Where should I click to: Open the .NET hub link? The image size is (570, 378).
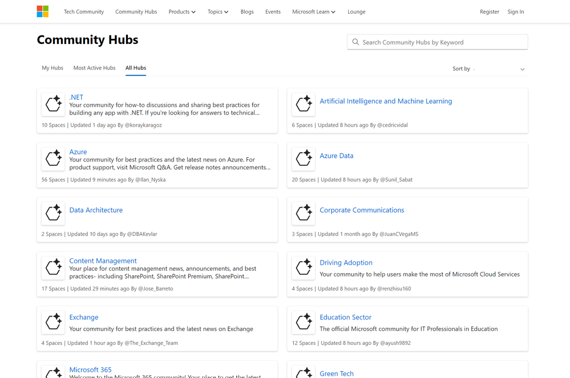pos(76,97)
